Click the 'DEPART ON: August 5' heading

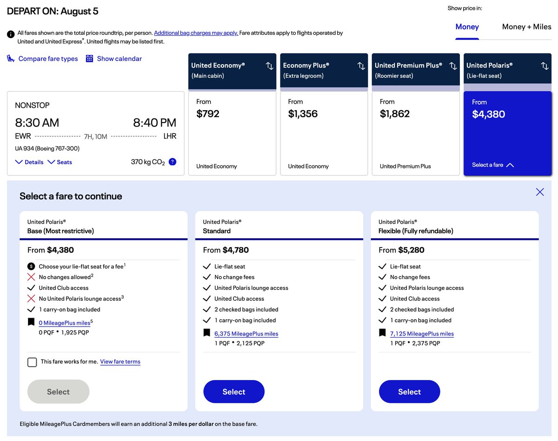click(x=53, y=11)
